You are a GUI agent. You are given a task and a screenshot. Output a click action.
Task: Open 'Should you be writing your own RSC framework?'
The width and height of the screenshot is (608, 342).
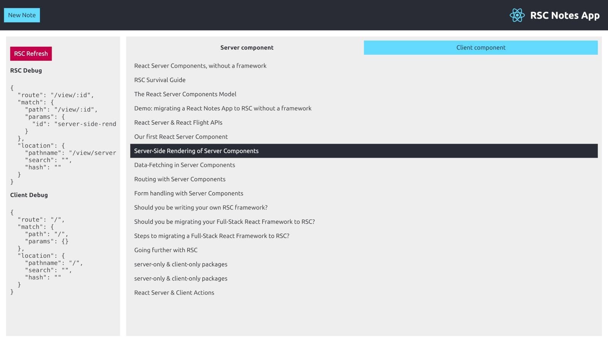point(201,207)
